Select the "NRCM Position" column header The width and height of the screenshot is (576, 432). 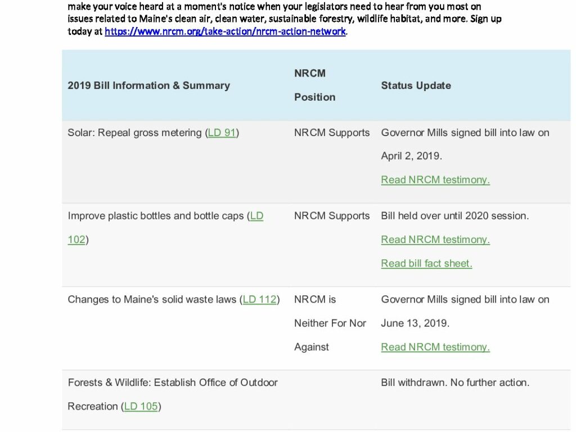(314, 85)
